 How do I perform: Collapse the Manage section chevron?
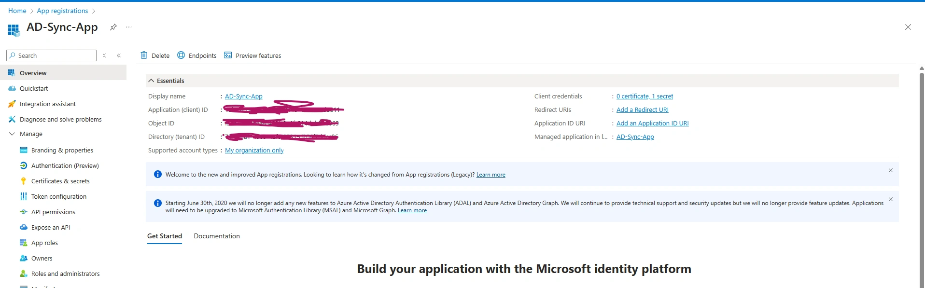[x=12, y=134]
